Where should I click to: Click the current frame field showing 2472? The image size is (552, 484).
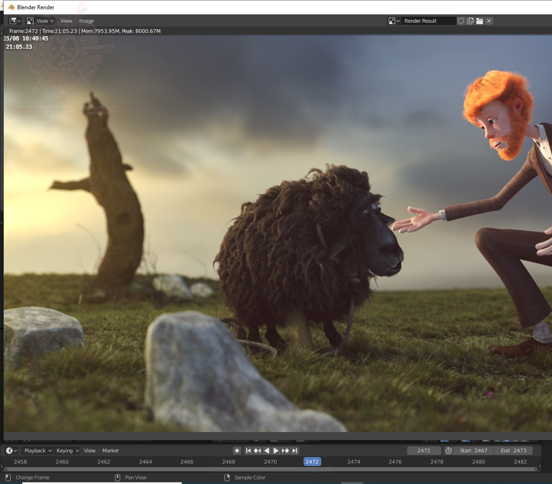point(424,451)
